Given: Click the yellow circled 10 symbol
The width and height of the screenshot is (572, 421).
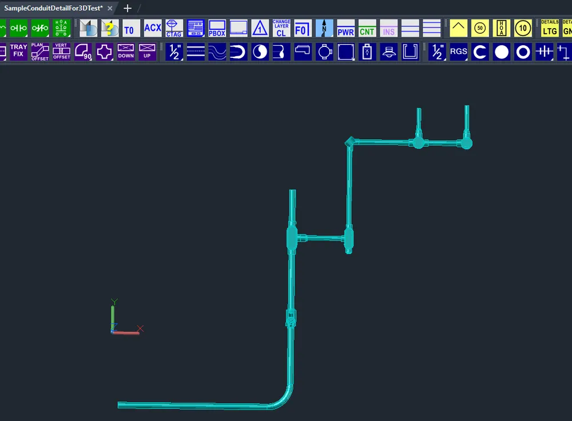Looking at the screenshot, I should coord(523,28).
